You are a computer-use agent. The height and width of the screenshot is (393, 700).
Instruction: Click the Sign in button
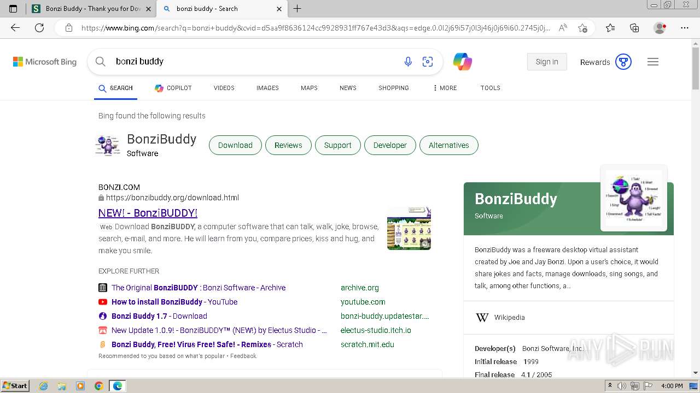pos(547,62)
